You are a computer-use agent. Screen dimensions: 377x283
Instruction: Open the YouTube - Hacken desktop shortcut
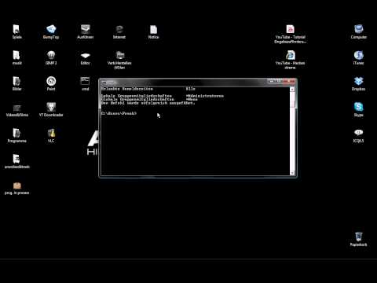pos(290,60)
